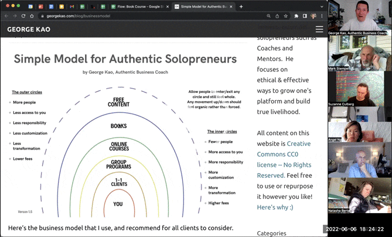
Task: Select Natasha Berta's video thumbnail
Action: [x=360, y=195]
